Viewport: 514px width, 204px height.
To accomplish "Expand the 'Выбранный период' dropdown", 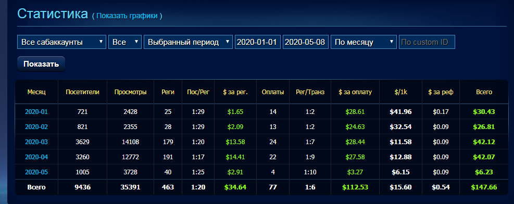I will point(188,42).
